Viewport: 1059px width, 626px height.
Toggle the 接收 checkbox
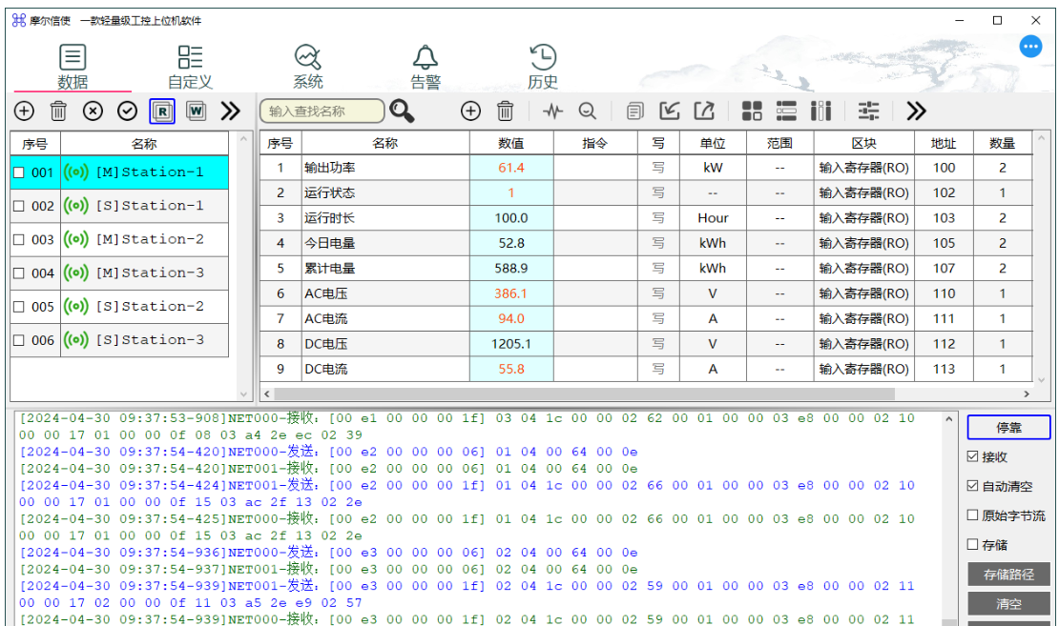[x=972, y=456]
